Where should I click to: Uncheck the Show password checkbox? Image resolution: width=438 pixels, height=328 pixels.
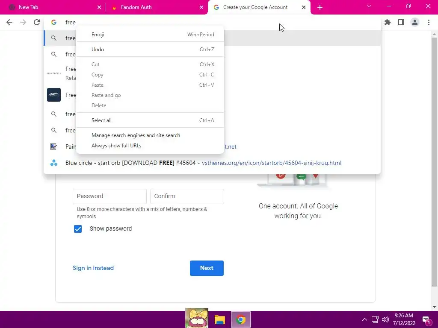point(78,229)
